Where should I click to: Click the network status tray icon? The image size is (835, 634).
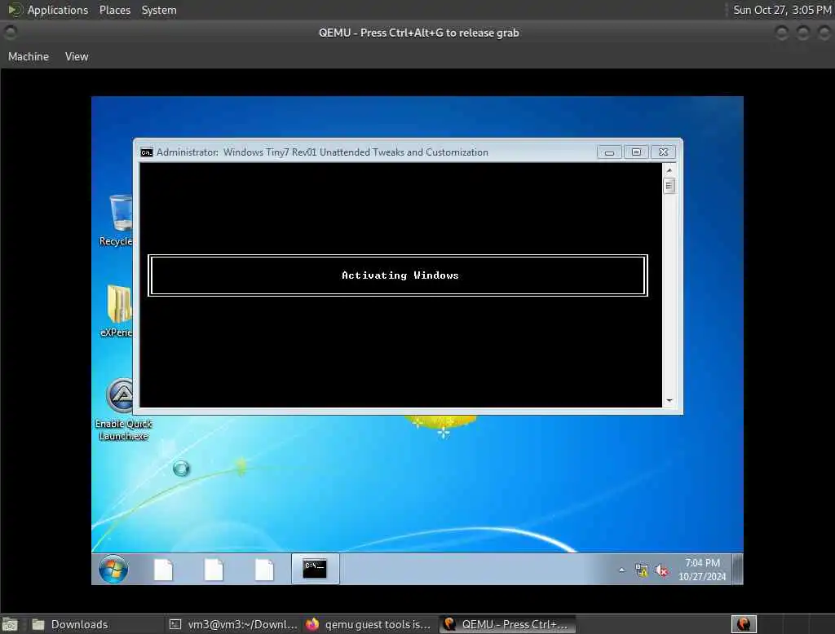[x=642, y=570]
